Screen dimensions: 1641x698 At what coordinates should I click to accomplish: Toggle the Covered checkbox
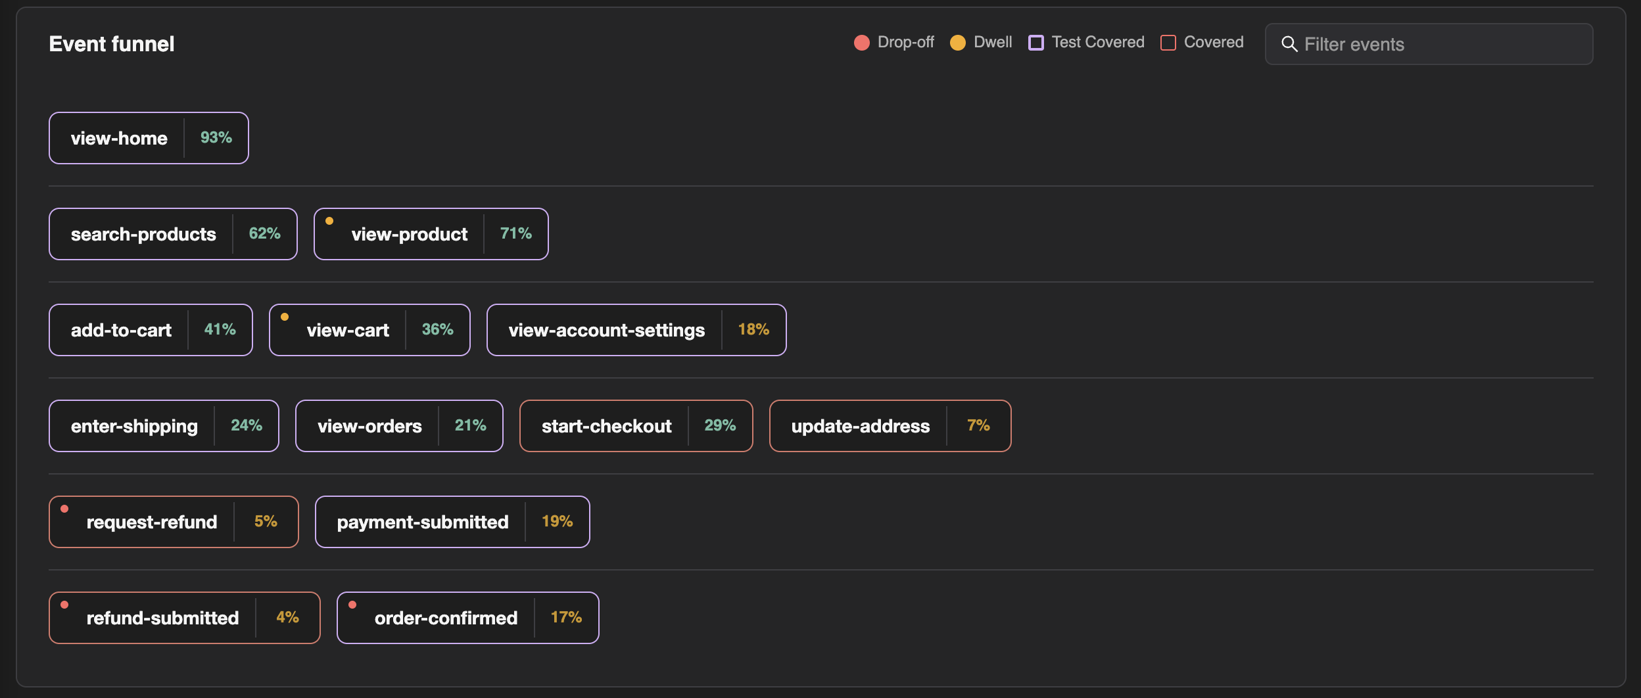pyautogui.click(x=1168, y=42)
